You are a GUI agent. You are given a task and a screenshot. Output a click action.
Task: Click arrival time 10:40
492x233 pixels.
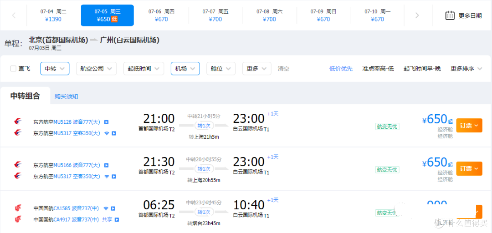point(249,205)
